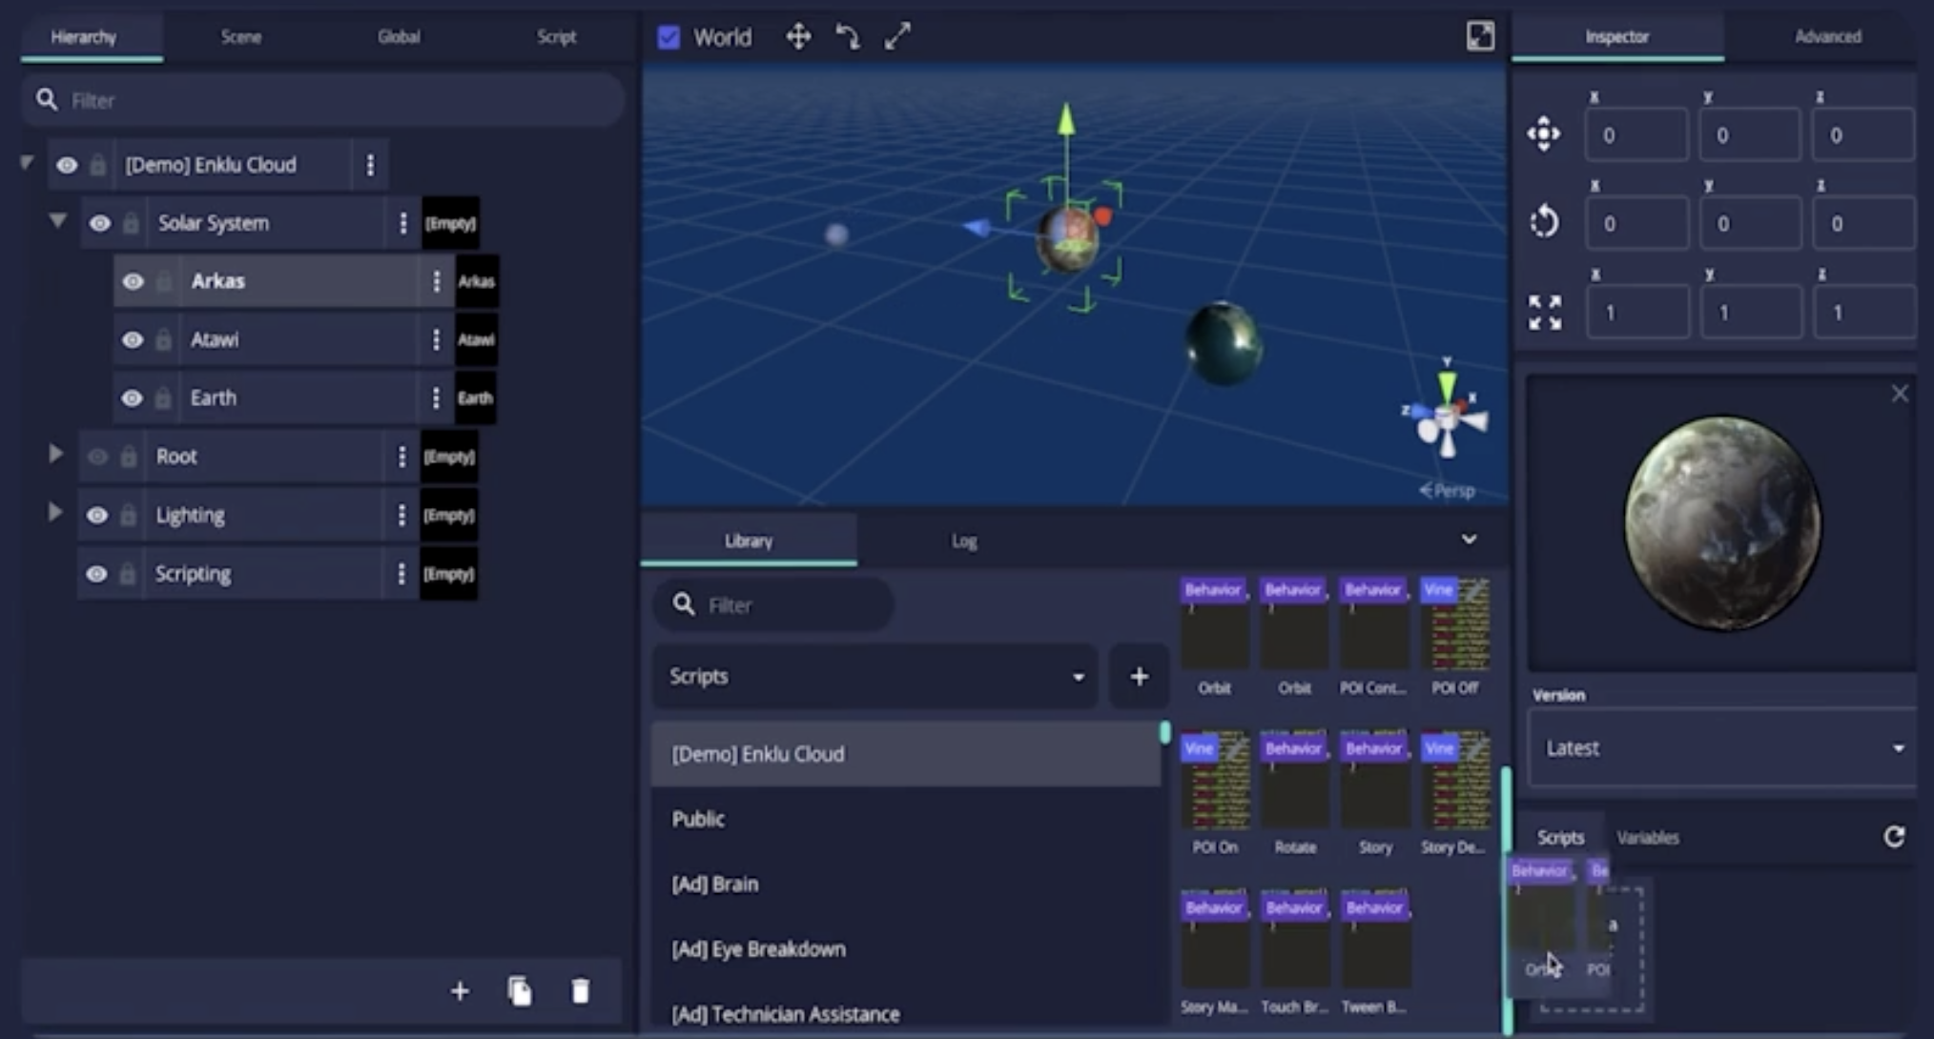
Task: Select the scale gizmo tool
Action: [897, 37]
